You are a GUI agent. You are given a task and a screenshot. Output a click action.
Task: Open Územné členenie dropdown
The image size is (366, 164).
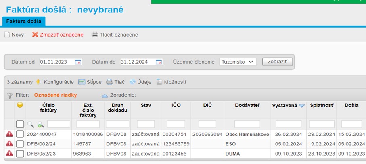pyautogui.click(x=238, y=62)
